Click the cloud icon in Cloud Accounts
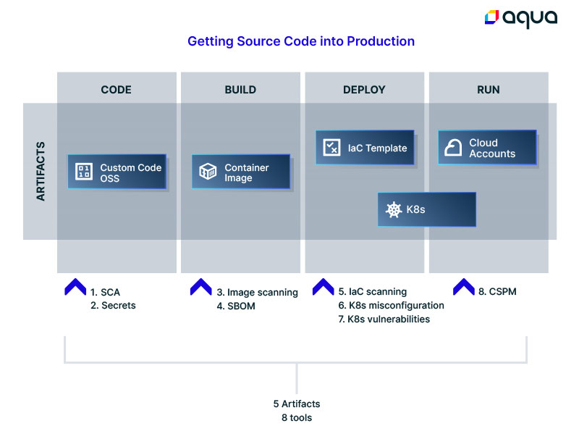579x426 pixels. click(453, 147)
